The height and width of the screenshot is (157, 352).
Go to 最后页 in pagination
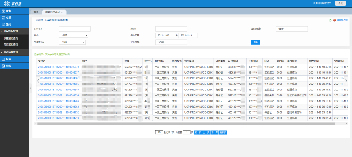[223, 132]
